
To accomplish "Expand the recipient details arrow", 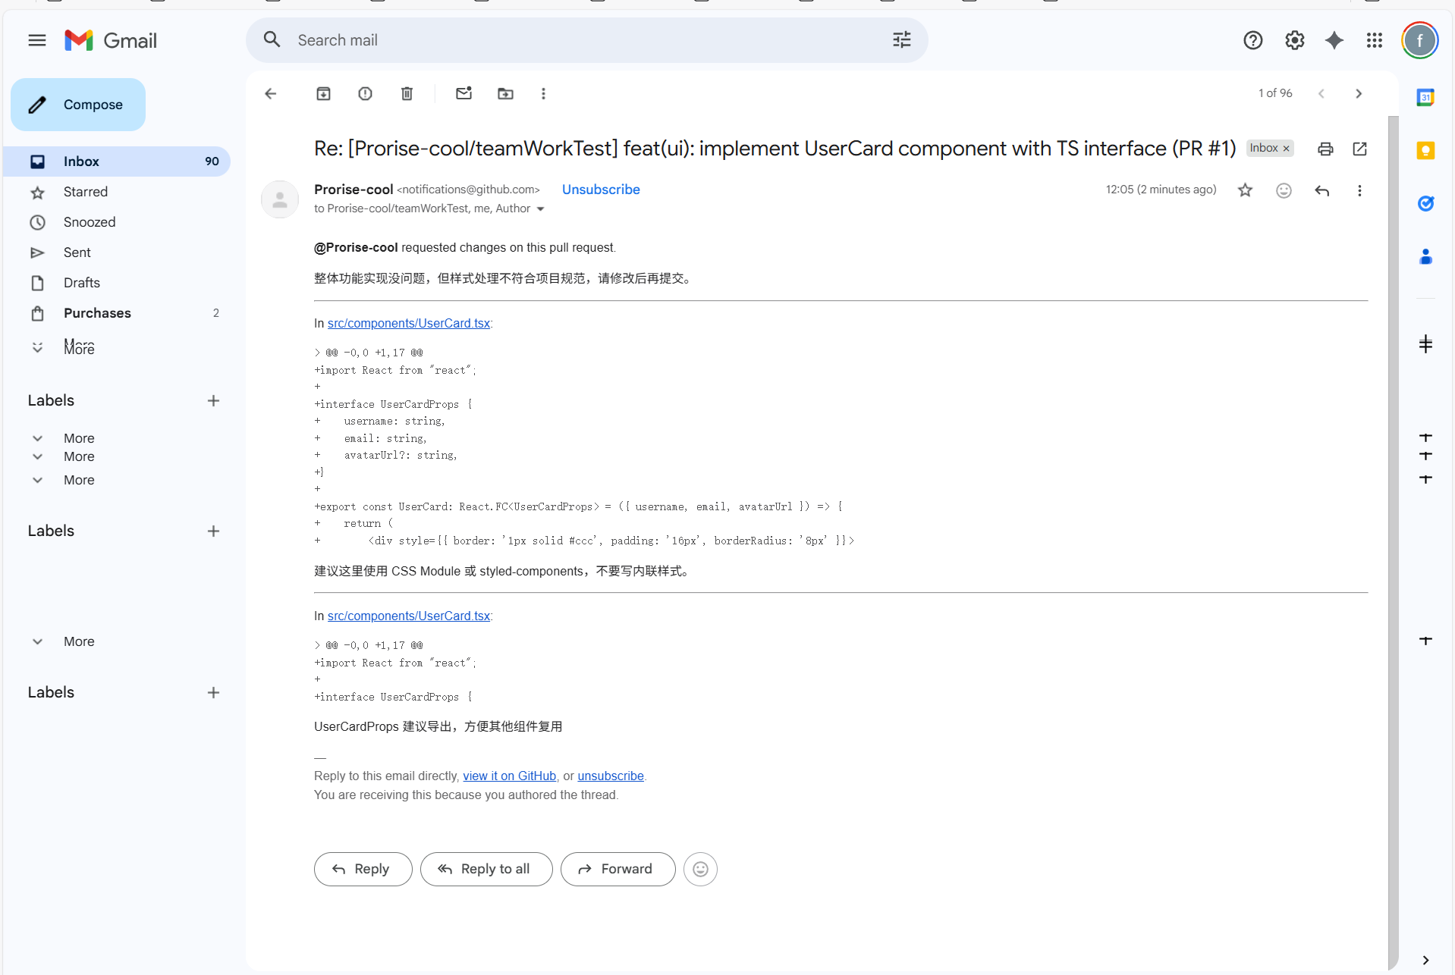I will [x=540, y=209].
